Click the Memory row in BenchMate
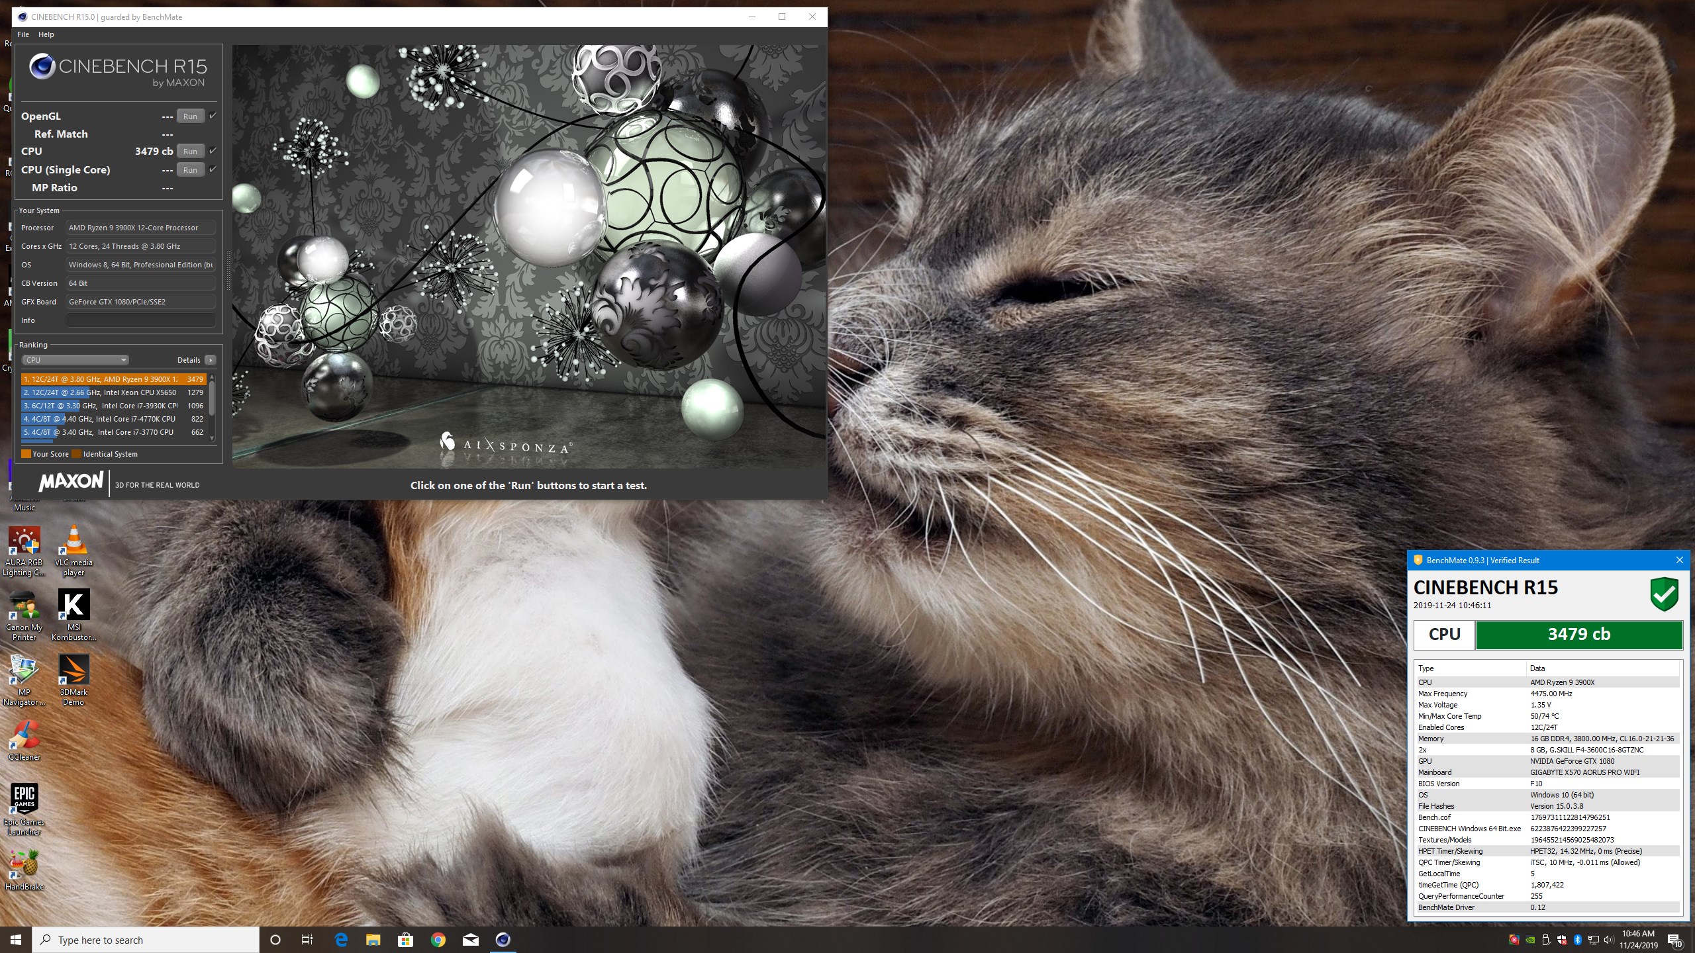 pyautogui.click(x=1547, y=739)
